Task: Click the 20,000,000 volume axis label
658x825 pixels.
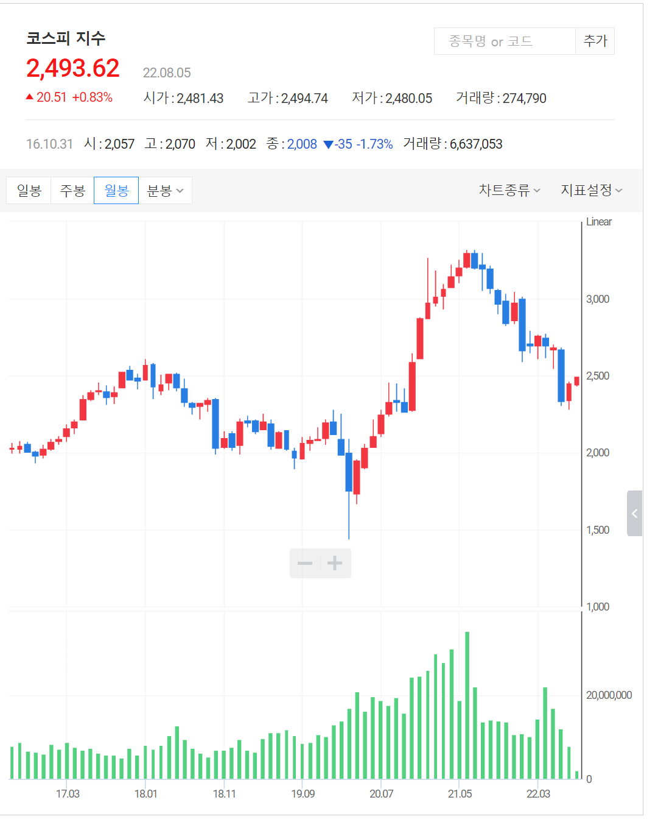Action: (x=609, y=695)
